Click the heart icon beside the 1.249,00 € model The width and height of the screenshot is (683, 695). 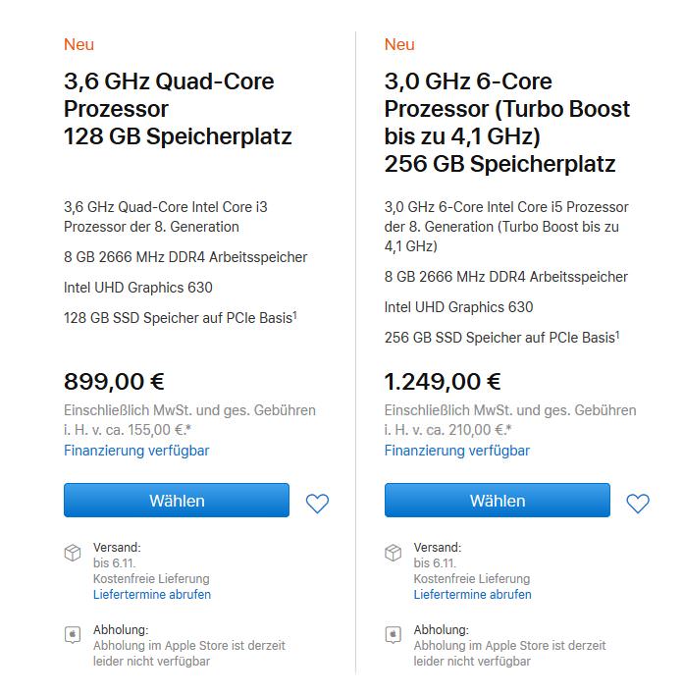tap(638, 504)
